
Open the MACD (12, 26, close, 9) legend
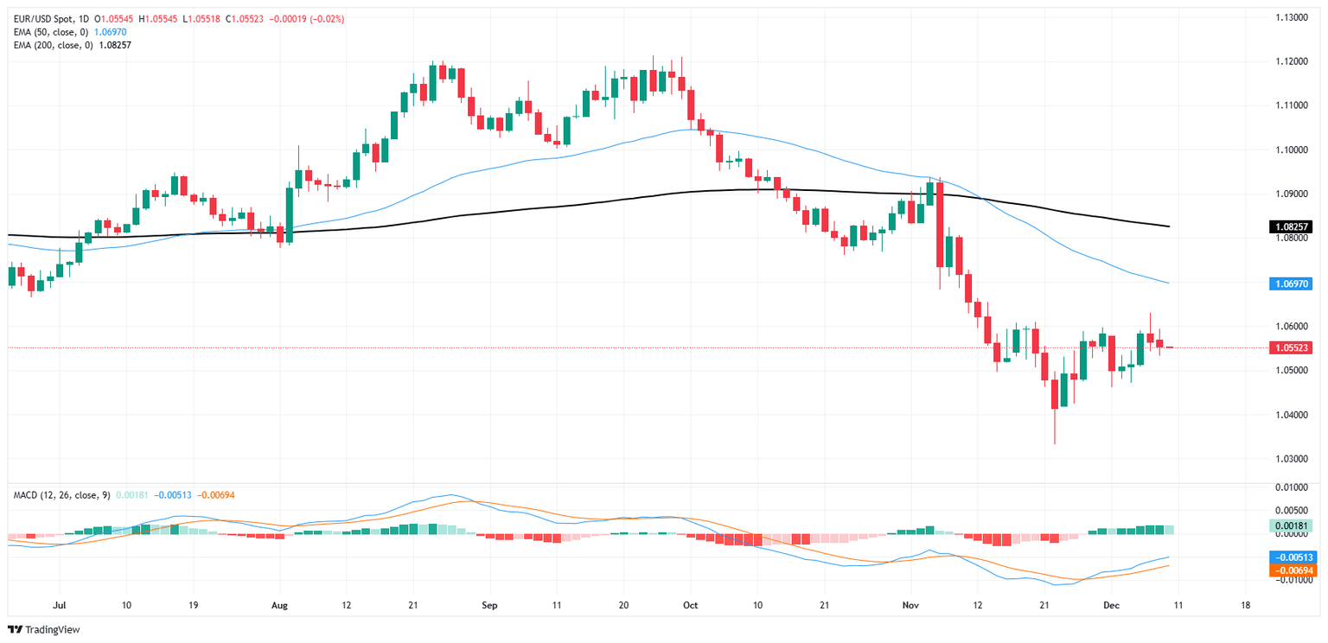(61, 495)
